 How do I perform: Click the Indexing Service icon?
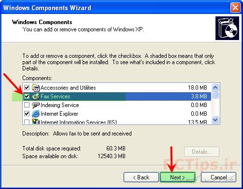click(x=36, y=105)
